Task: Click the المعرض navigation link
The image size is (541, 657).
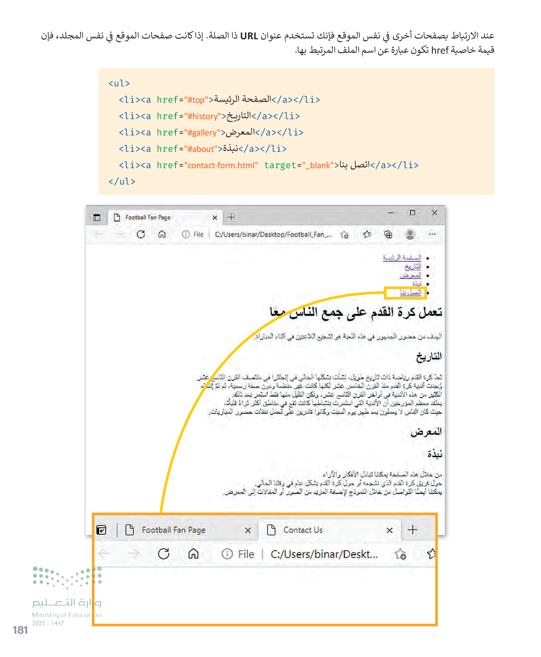Action: (x=410, y=275)
